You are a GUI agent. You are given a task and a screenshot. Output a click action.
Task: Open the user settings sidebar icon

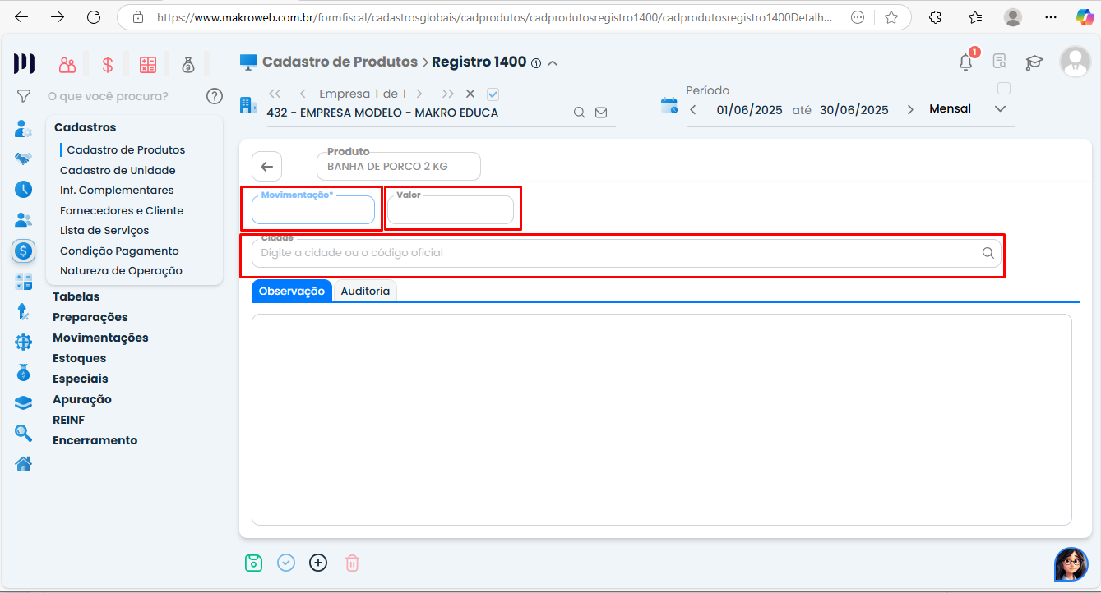[x=24, y=129]
